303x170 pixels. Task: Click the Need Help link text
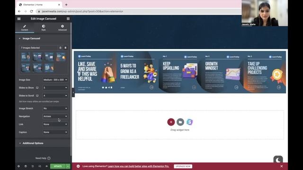tap(41, 158)
